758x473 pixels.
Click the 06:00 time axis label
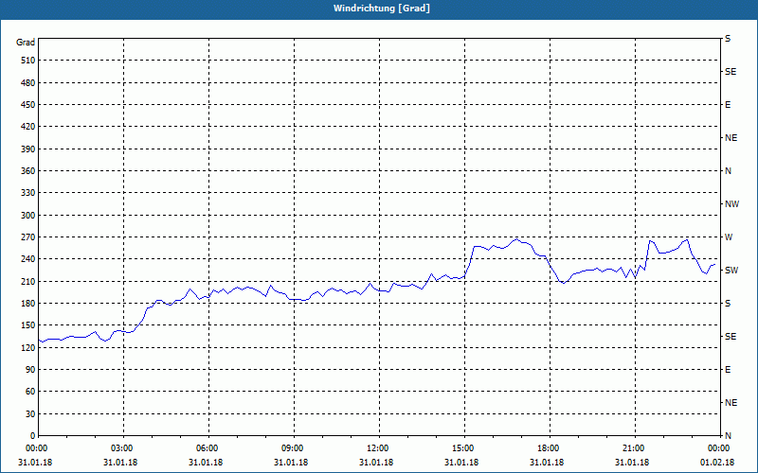point(207,448)
